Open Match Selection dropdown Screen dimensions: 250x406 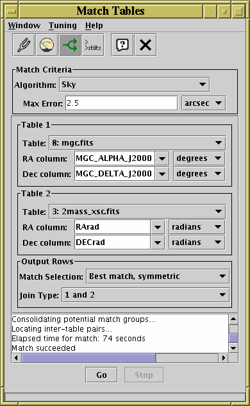pos(158,276)
